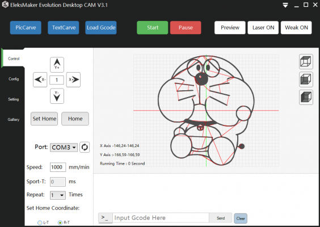This screenshot has width=320, height=227.
Task: Jog the laser up with Y+ arrow
Action: 57,65
